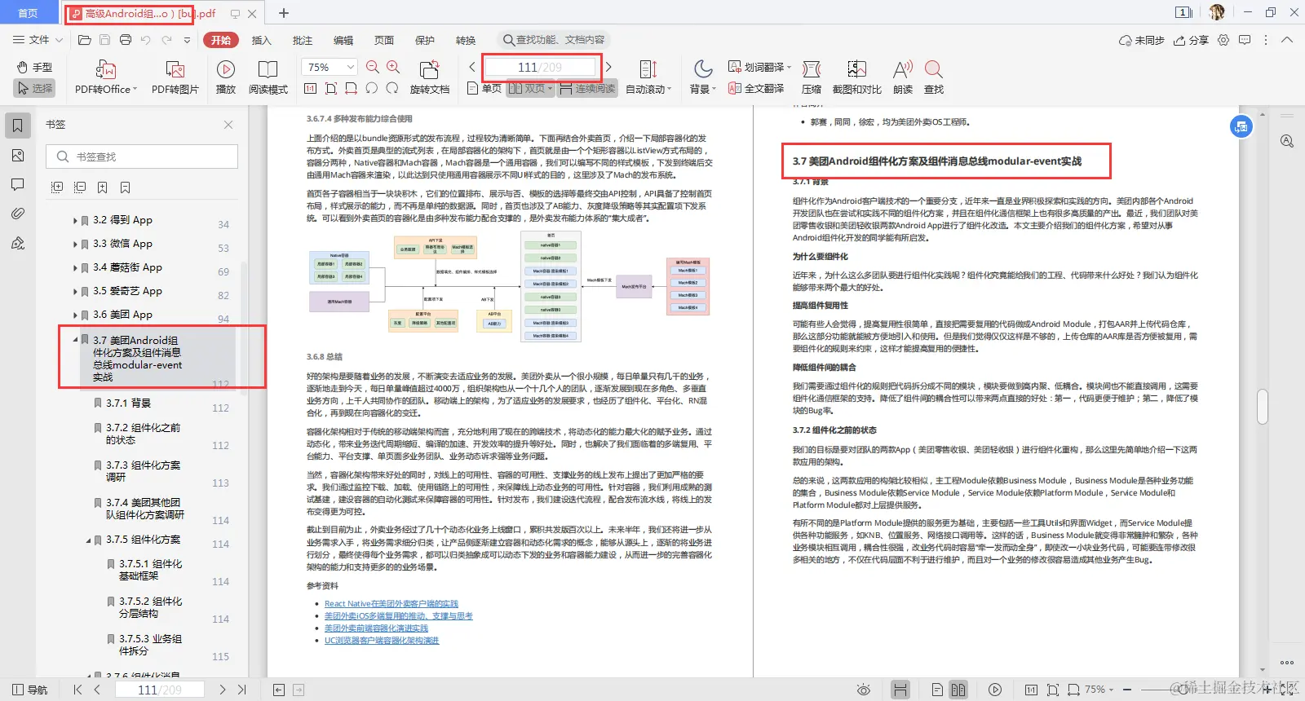Rotate page counterclockwise icon
The width and height of the screenshot is (1305, 701).
[372, 88]
